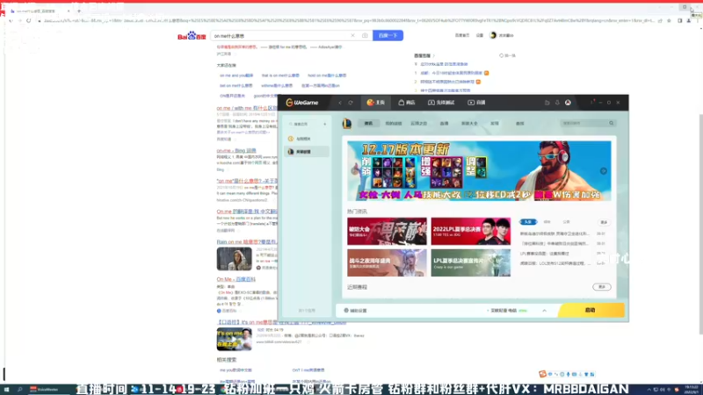Click the sidebar search-apps field in WeGame

point(304,124)
